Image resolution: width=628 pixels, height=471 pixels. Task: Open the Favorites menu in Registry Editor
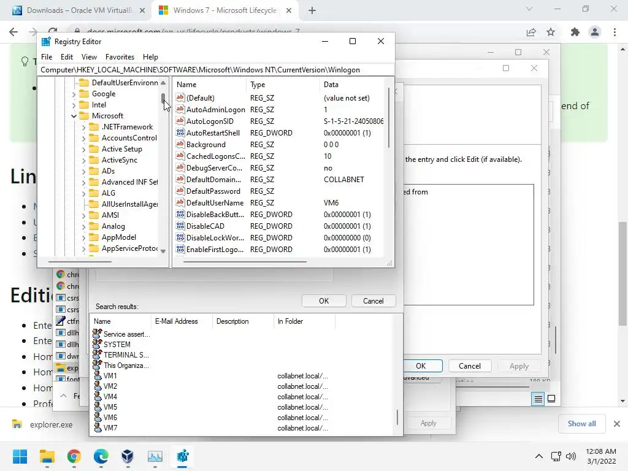pyautogui.click(x=120, y=57)
